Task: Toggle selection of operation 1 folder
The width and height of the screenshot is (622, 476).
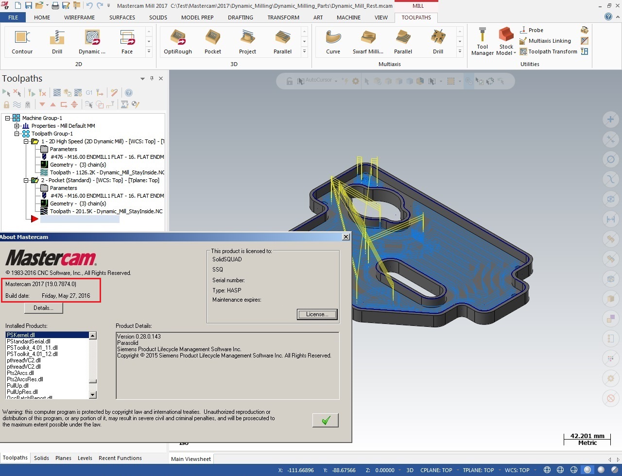Action: [x=35, y=141]
